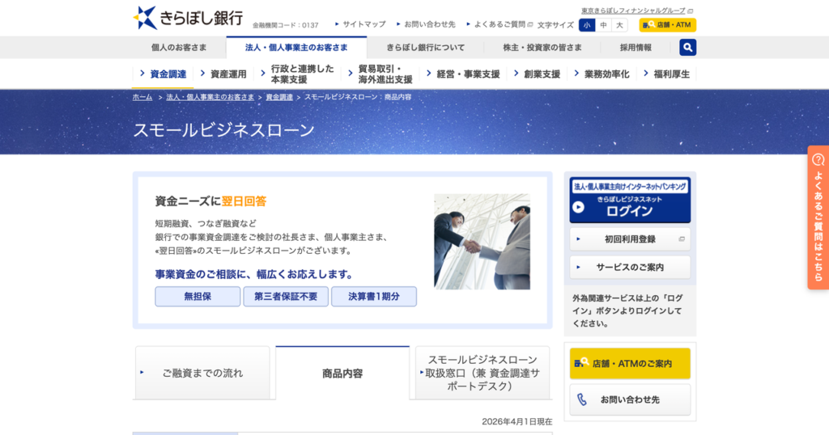
Task: Select the きらぼし銀行について tab
Action: coord(426,48)
